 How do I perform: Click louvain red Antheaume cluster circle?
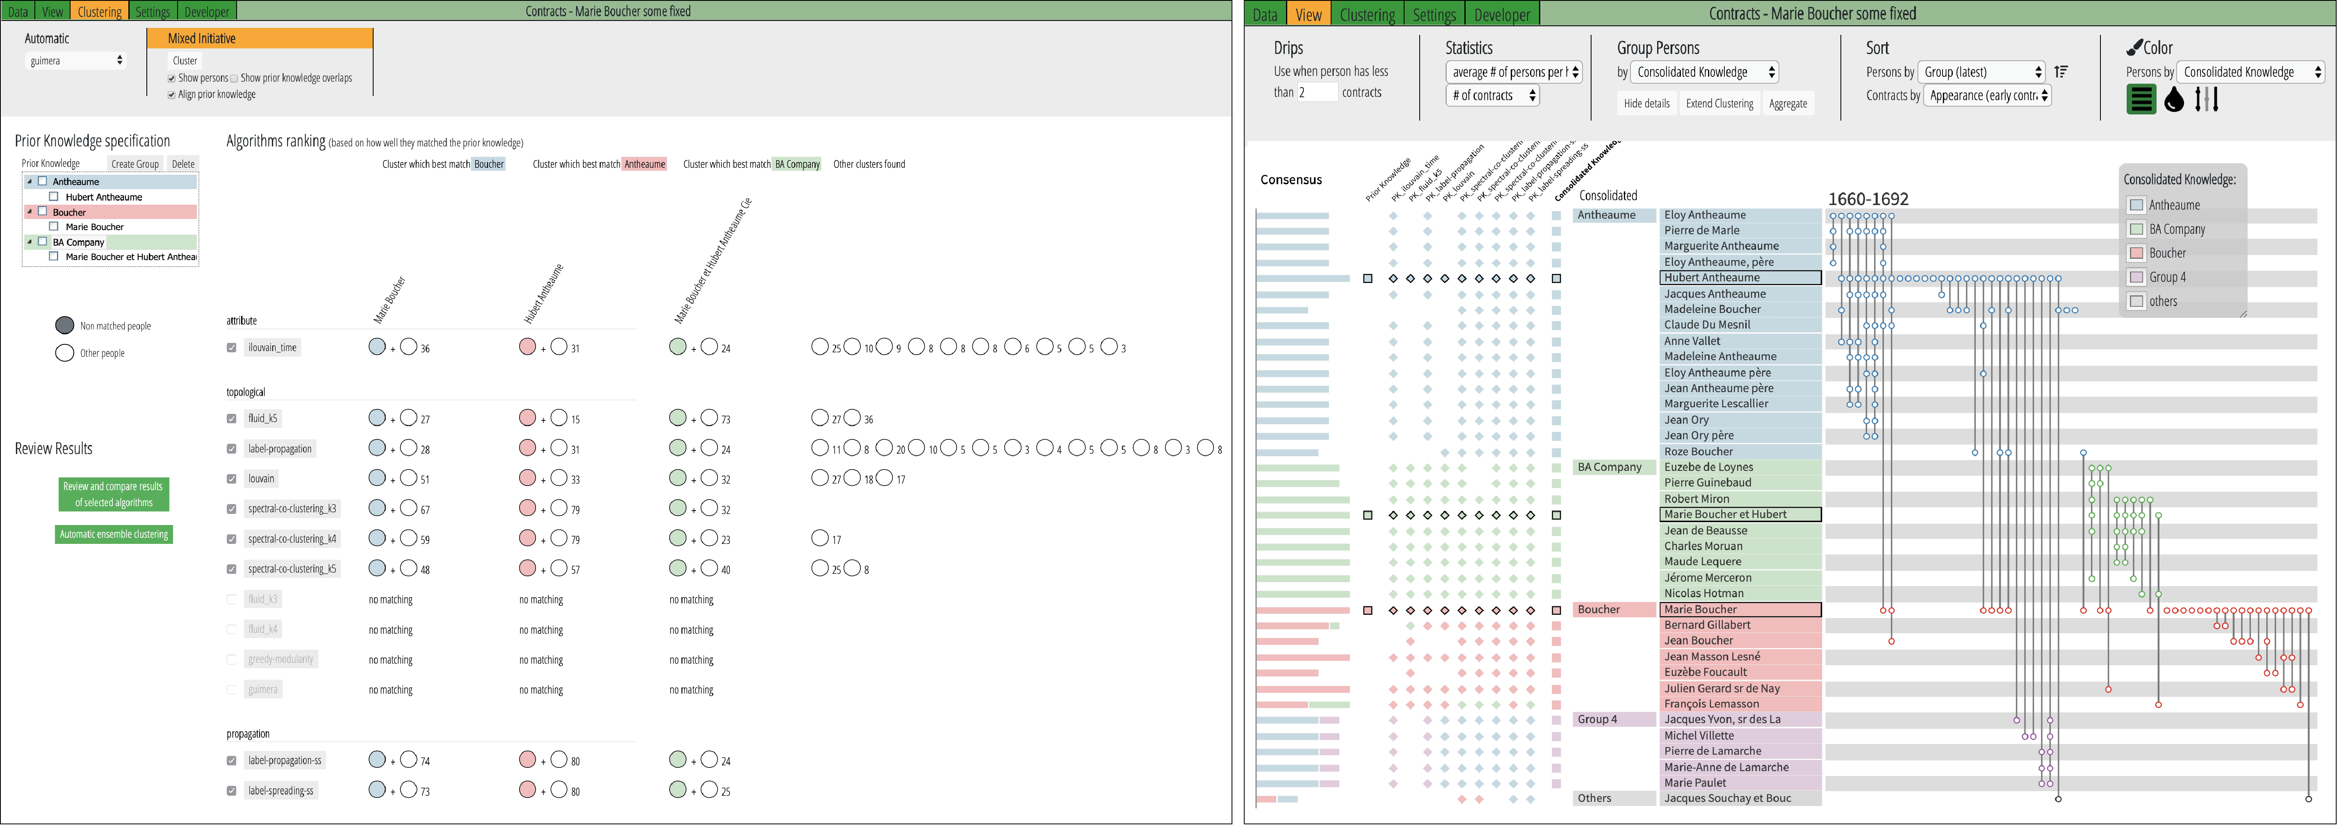pos(527,478)
